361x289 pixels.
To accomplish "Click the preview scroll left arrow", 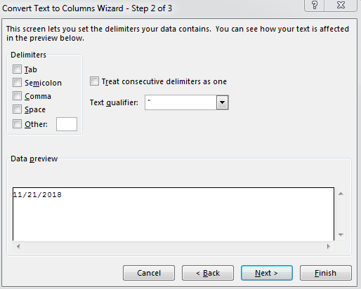I will (x=18, y=246).
